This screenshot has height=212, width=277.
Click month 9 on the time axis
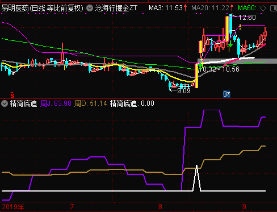pos(245,206)
